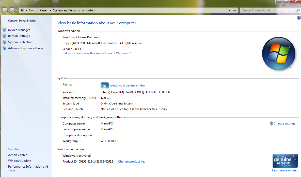Click shield icon beside Advanced system settings
Viewport: 301px width, 177px height.
[4, 48]
